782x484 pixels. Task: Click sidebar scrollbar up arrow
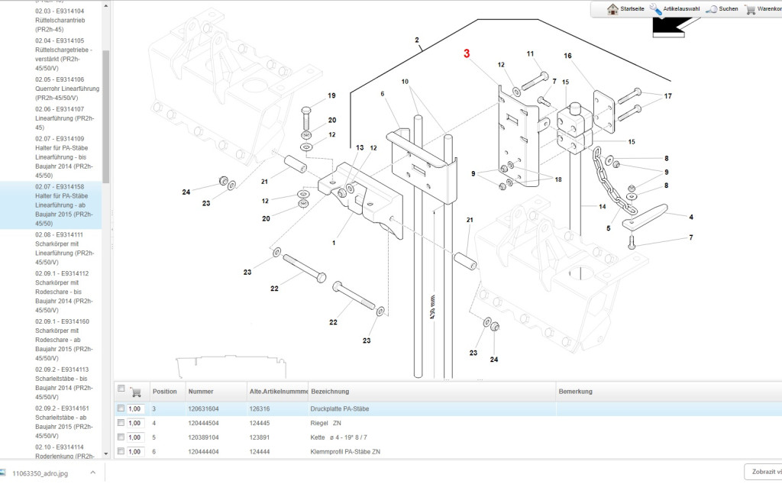click(x=105, y=6)
